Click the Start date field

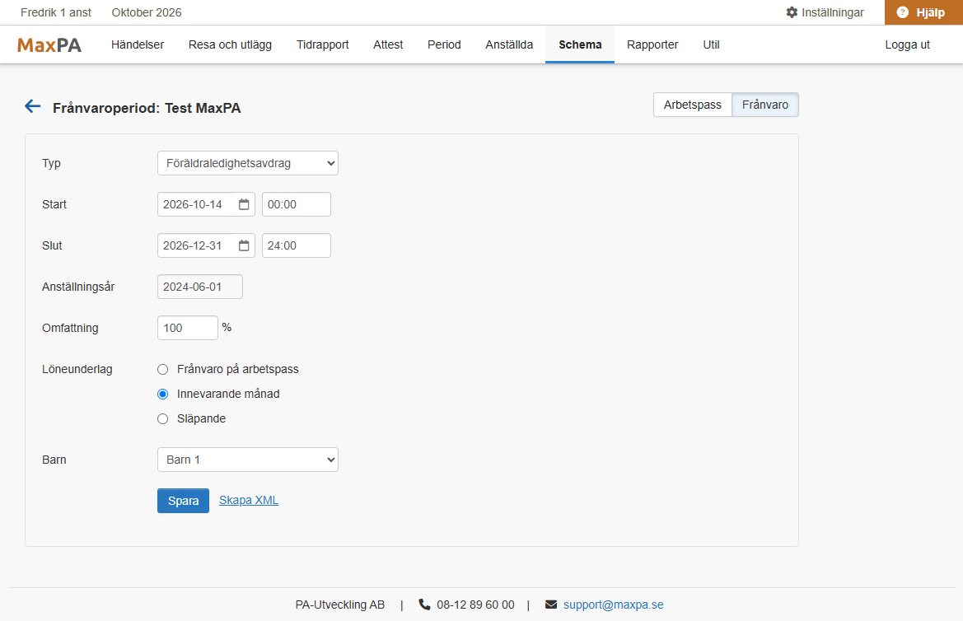coord(206,204)
